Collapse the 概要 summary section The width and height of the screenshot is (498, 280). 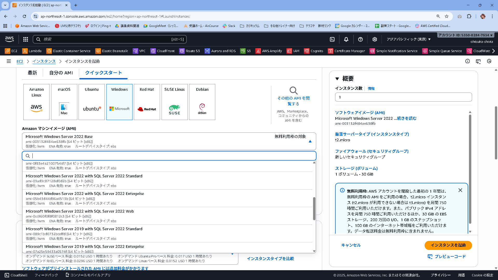(x=337, y=79)
